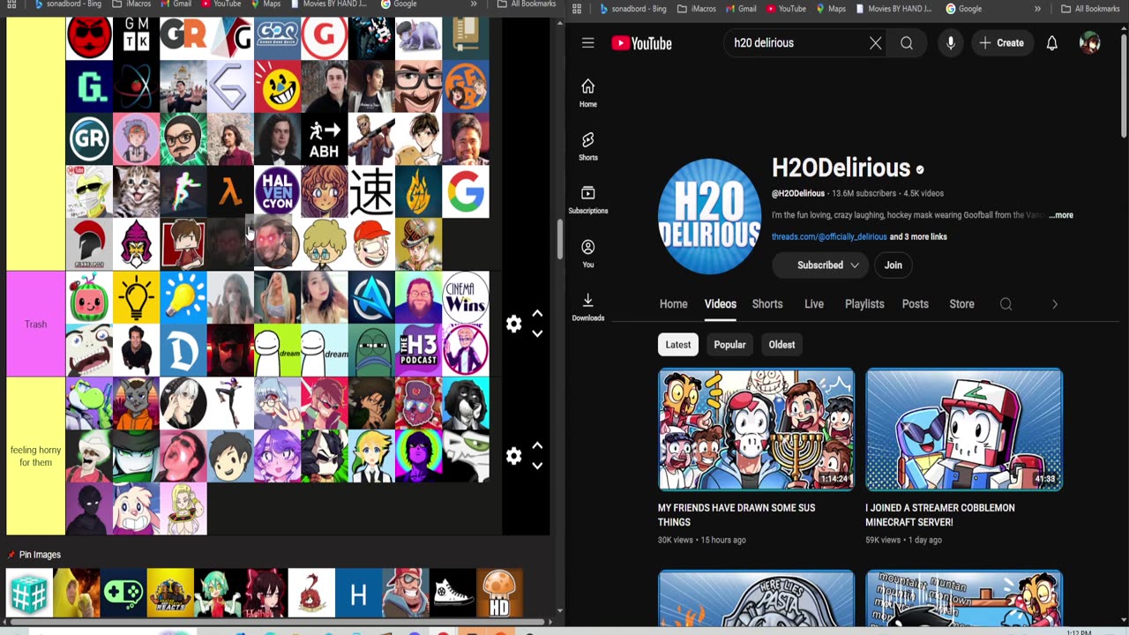Expand bookmarks overflow chevron in YouTube window
The width and height of the screenshot is (1129, 635).
(1037, 9)
